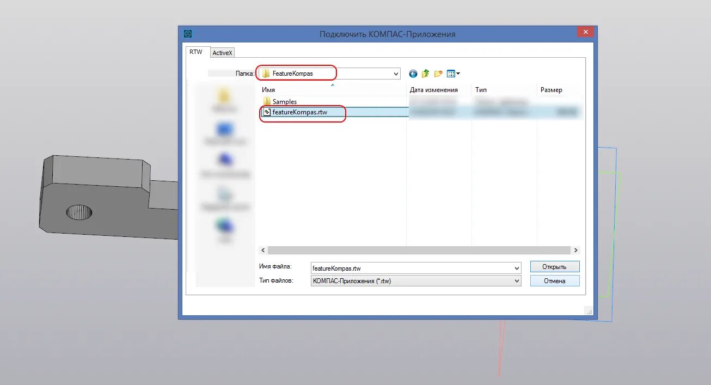Click the Имя файла text field
Viewport: 711px width, 385px height.
click(411, 268)
